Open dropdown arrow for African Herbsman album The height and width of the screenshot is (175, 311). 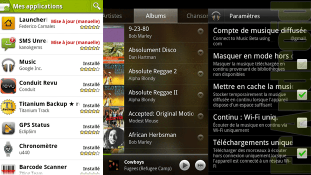[x=200, y=138]
